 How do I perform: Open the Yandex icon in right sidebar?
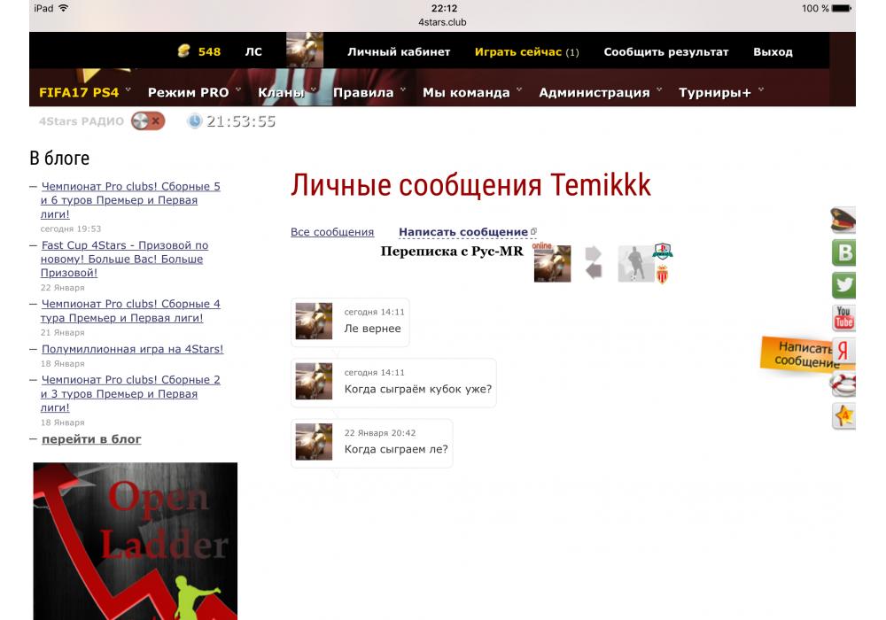point(843,351)
